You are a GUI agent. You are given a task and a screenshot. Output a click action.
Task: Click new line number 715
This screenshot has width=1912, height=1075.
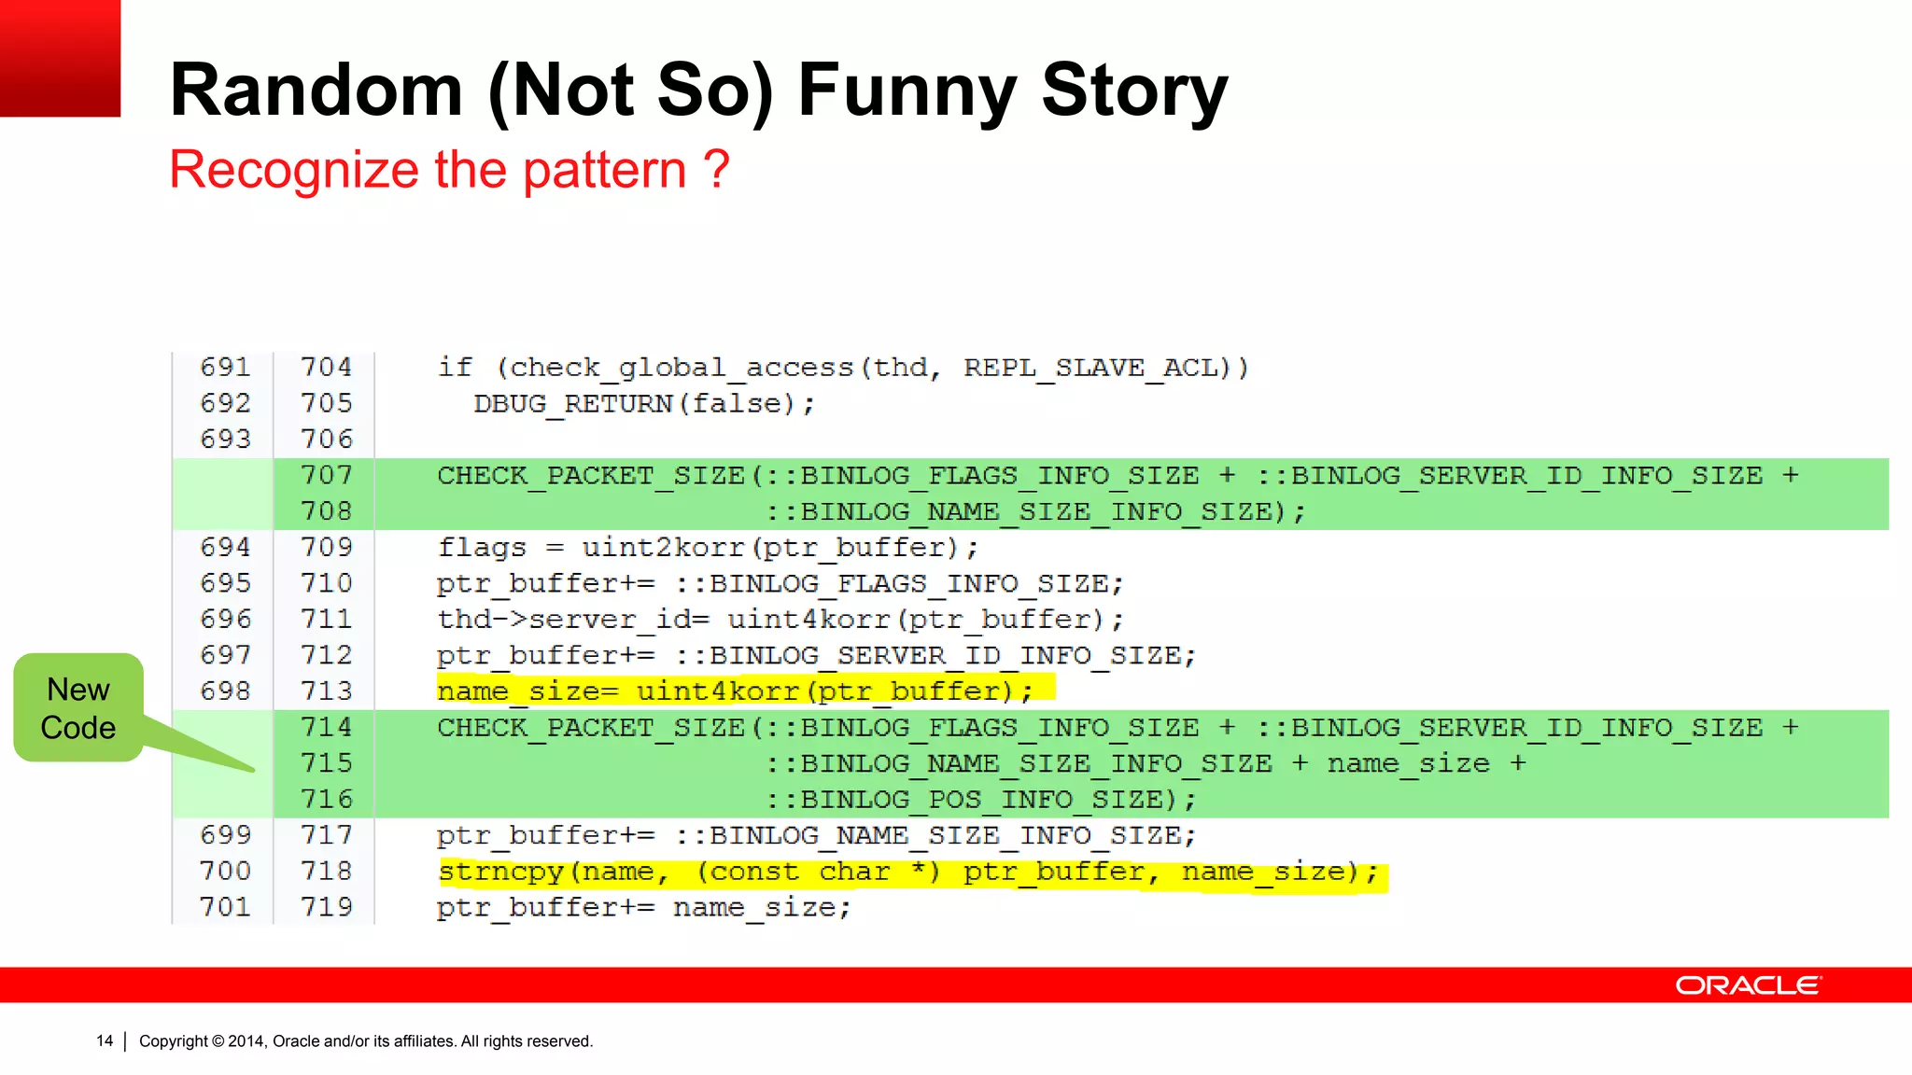(327, 764)
